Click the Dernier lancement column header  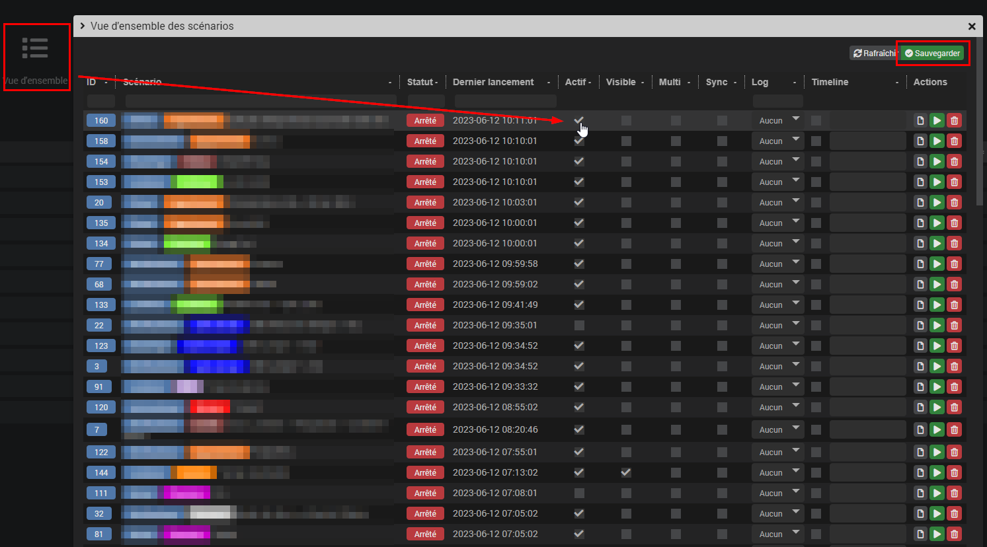pyautogui.click(x=493, y=82)
